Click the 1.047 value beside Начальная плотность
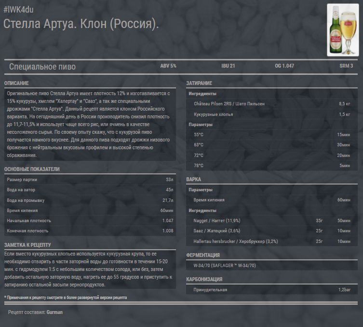Viewport: 363px width, 327px height. [x=168, y=221]
